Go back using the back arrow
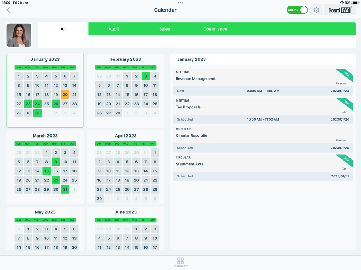The width and height of the screenshot is (361, 270). [9, 10]
